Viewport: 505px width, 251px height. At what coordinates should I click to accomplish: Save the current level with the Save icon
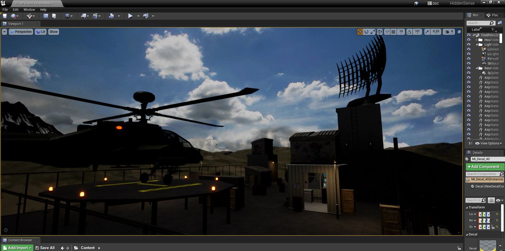click(x=4, y=16)
